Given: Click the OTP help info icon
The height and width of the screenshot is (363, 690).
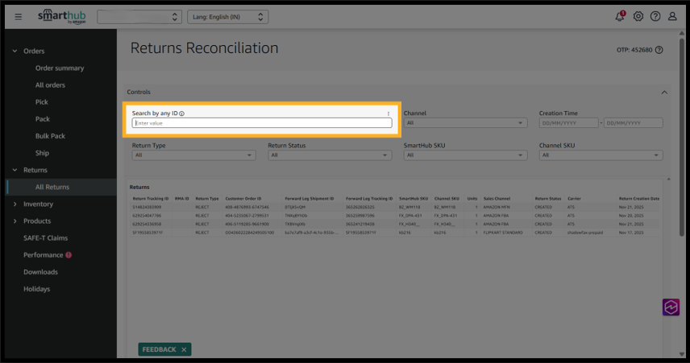Looking at the screenshot, I should coord(659,50).
